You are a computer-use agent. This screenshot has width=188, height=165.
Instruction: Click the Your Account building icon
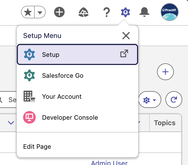pyautogui.click(x=29, y=96)
